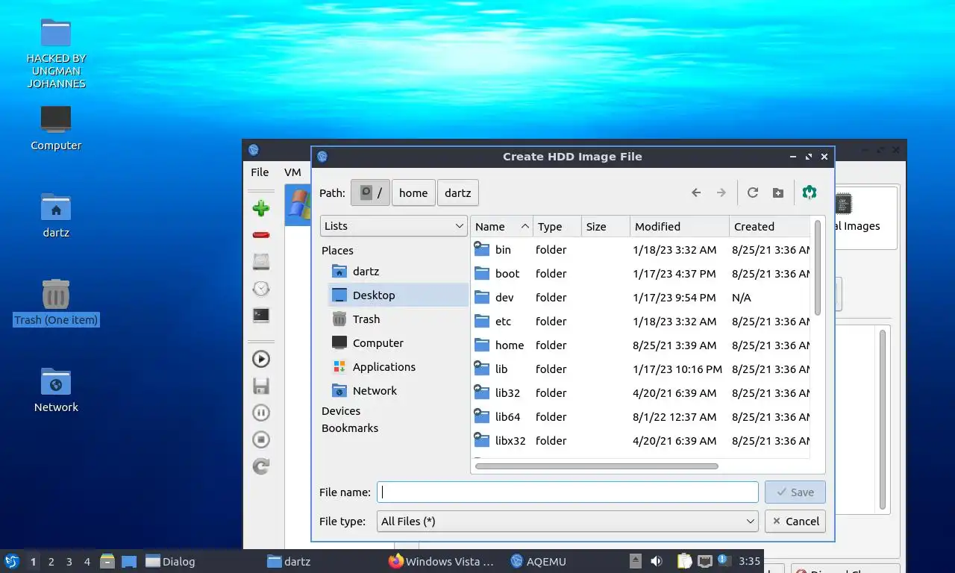Click the Firefox Windows Vista taskbar entry

[x=442, y=562]
